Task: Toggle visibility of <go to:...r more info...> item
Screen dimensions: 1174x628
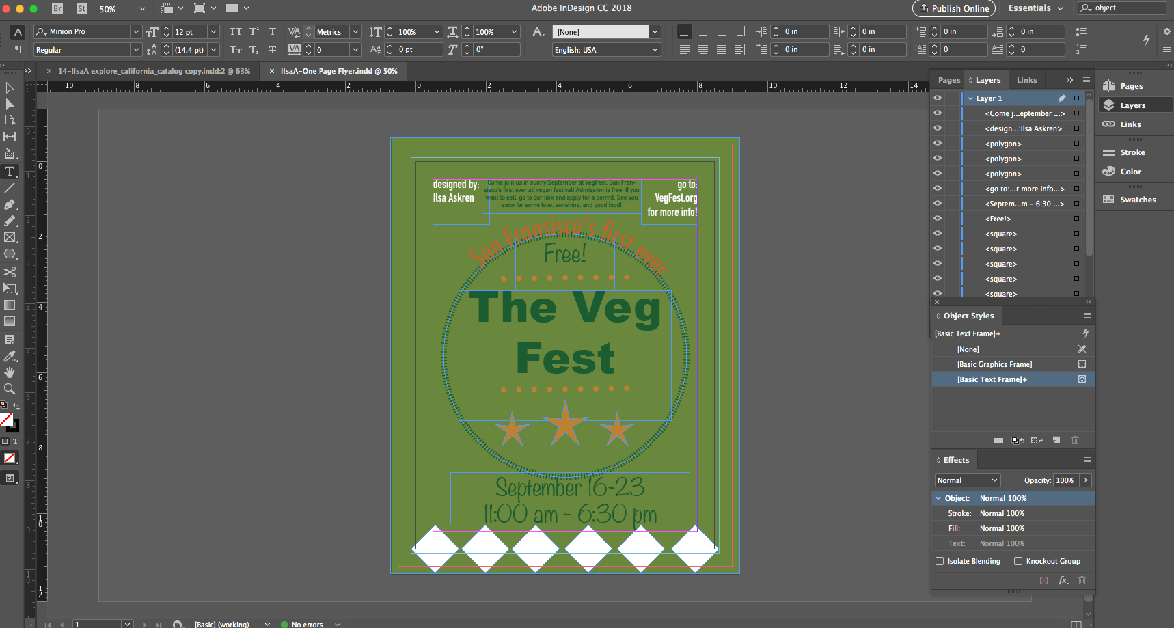Action: (x=938, y=189)
